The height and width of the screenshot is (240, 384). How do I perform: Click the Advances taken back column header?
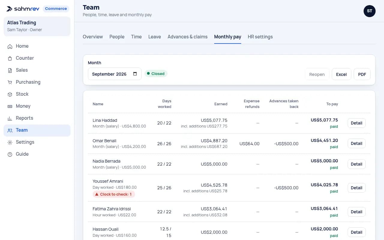click(x=284, y=104)
